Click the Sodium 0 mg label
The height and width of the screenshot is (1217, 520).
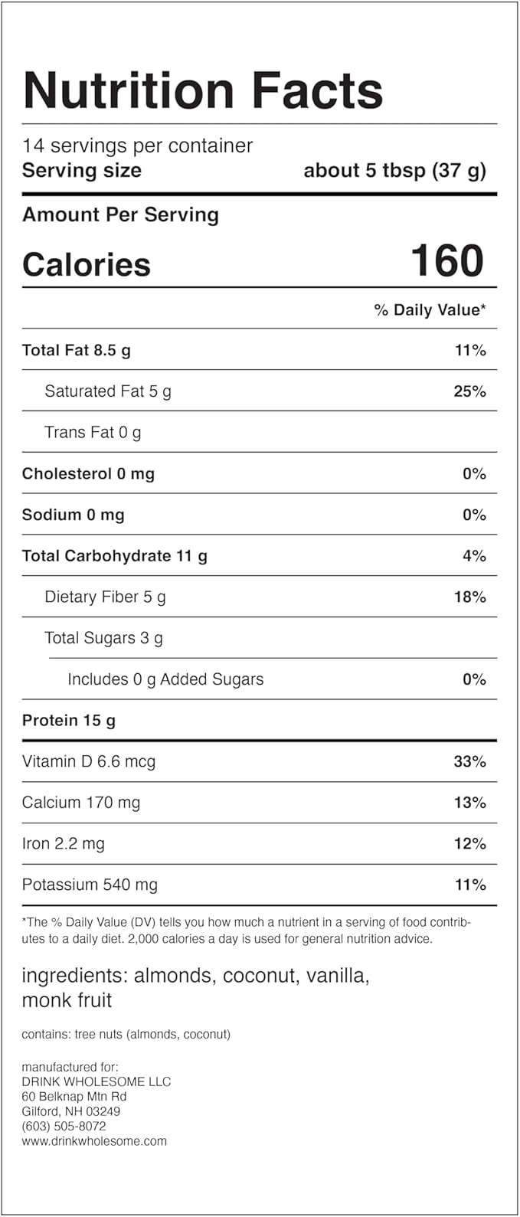click(x=73, y=515)
